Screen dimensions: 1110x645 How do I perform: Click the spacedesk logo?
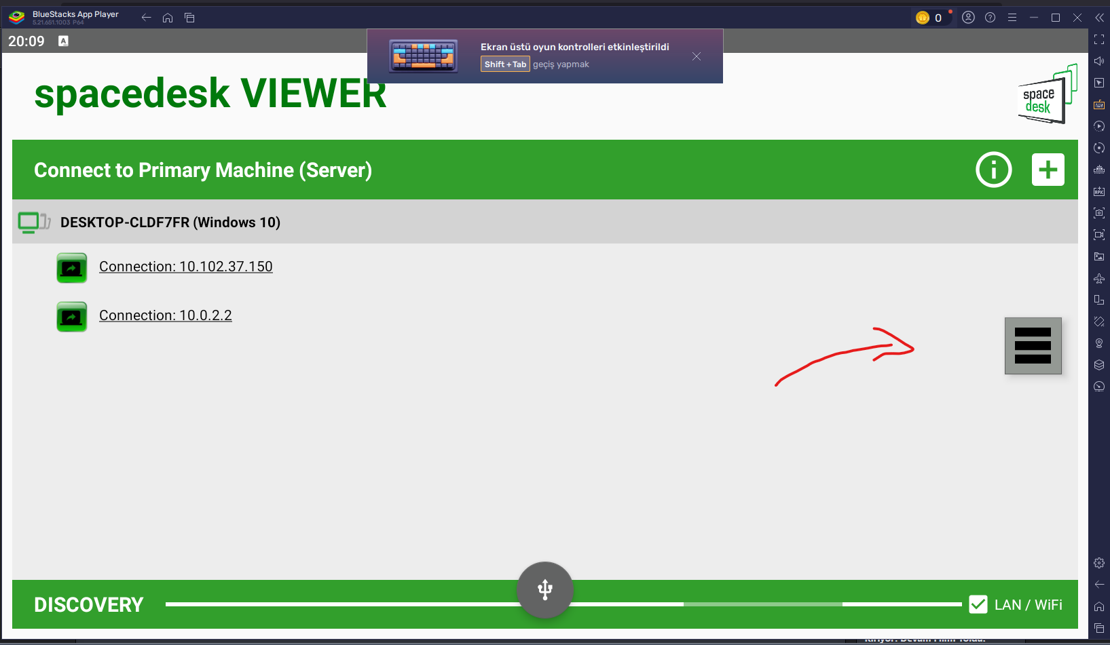click(x=1047, y=94)
